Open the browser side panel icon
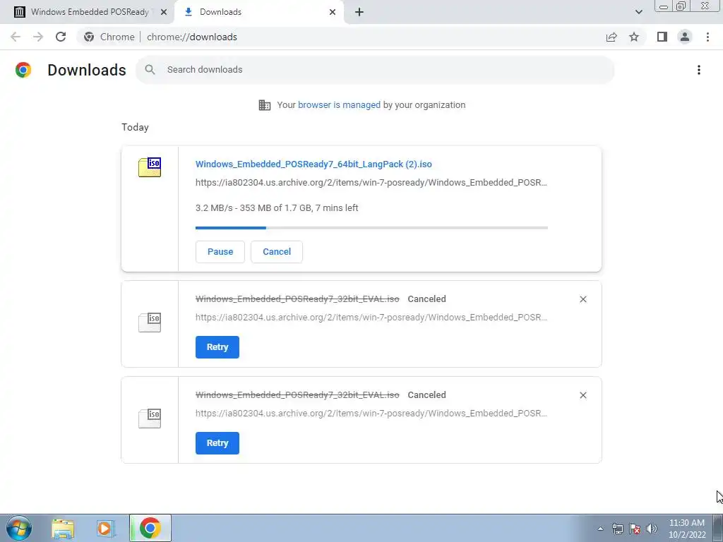Screen dimensions: 723x542 [x=662, y=37]
